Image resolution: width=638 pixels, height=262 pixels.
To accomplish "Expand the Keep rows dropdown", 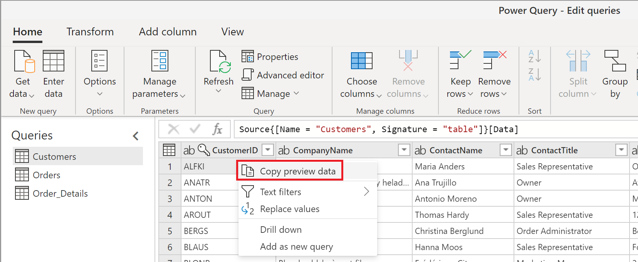I will tap(460, 94).
